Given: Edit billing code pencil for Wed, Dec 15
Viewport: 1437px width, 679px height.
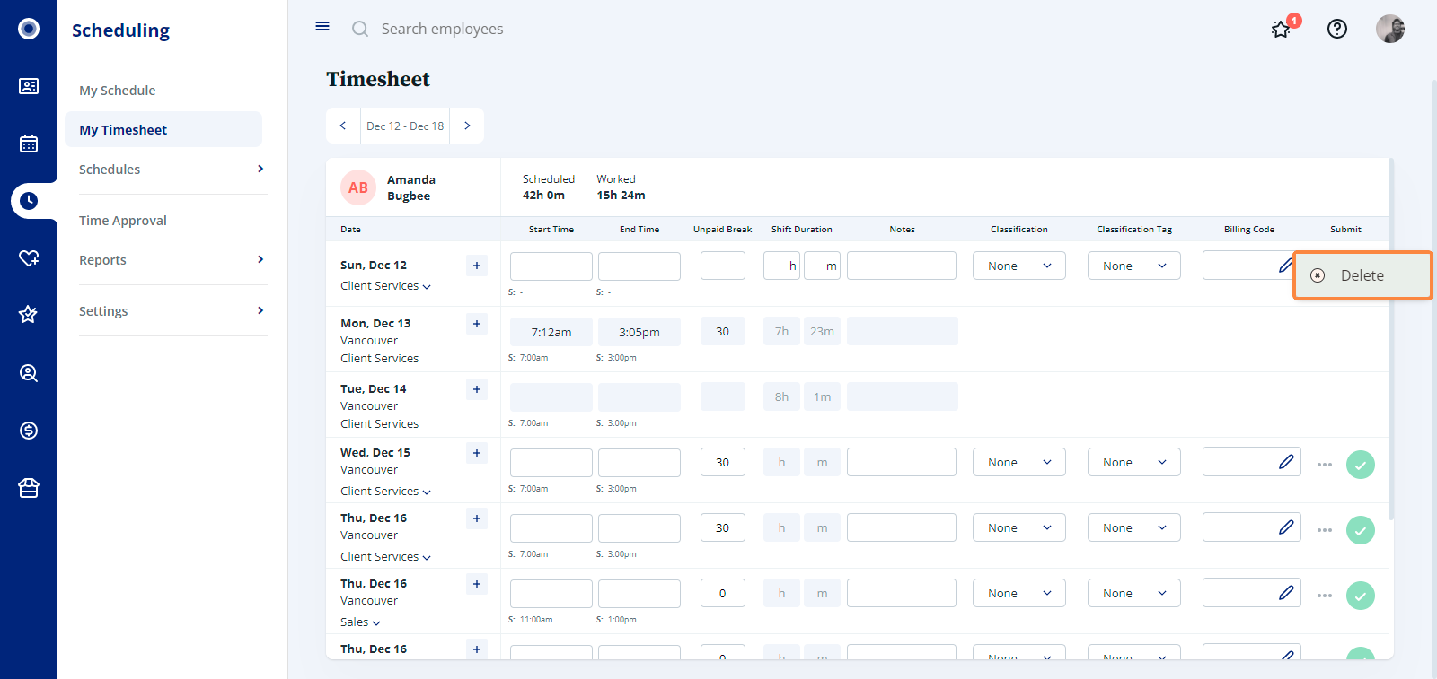Looking at the screenshot, I should click(1286, 462).
